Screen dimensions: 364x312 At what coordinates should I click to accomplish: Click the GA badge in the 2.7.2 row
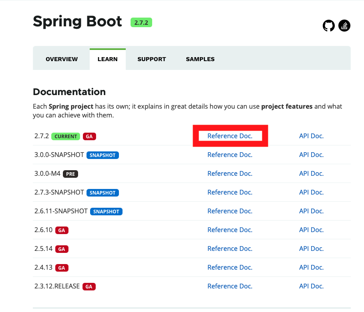click(89, 137)
